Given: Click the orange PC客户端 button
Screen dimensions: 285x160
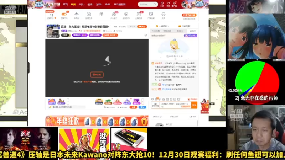Looking at the screenshot, I should tap(189, 15).
